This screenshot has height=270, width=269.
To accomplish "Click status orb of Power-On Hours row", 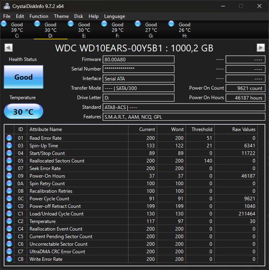I will [9, 176].
